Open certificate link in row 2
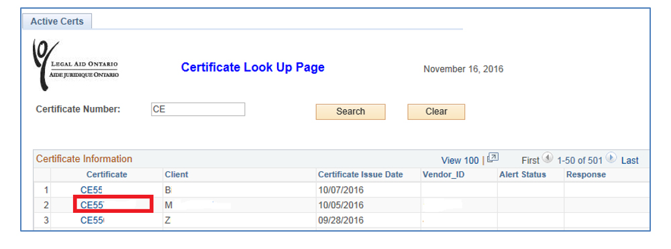This screenshot has height=249, width=671. click(93, 205)
